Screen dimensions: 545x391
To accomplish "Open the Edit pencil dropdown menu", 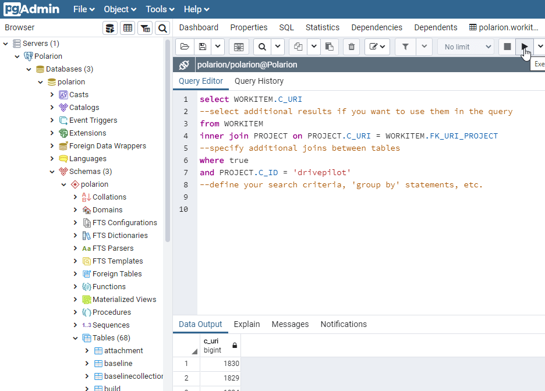I will point(377,47).
